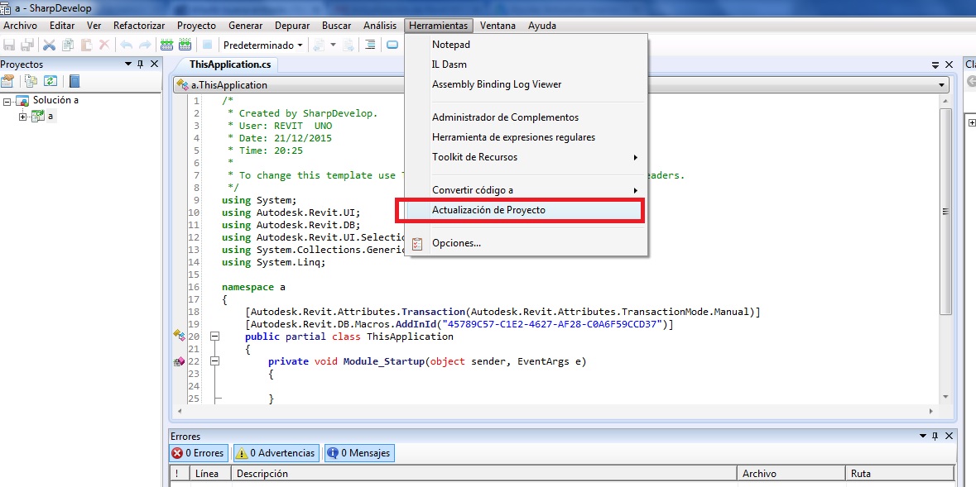This screenshot has height=487, width=976.
Task: Click the toggle comment lines toolbar icon
Action: (370, 45)
